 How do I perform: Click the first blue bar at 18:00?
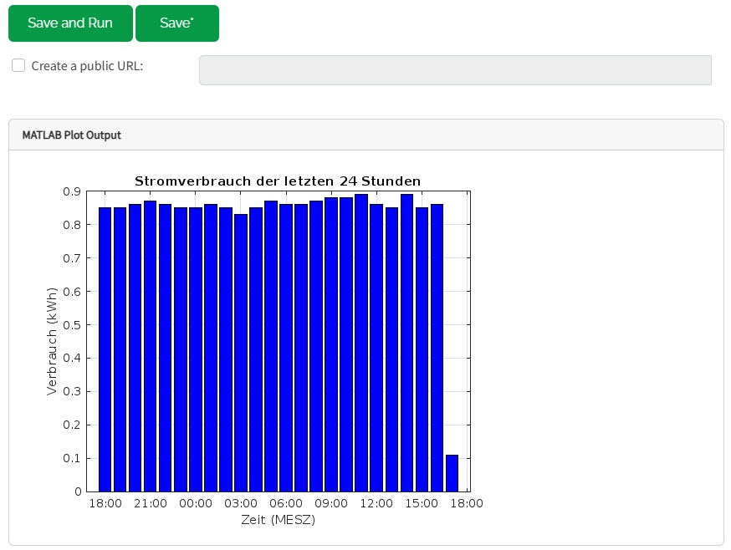pos(105,351)
